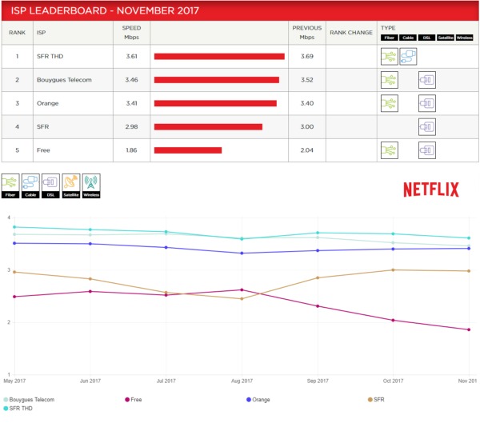Click the PREVIOUS Mbps column header
This screenshot has width=480, height=427.
(307, 33)
